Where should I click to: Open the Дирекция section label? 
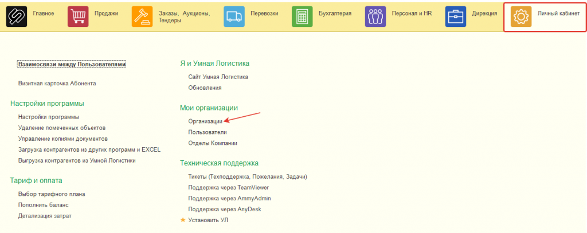(x=484, y=14)
